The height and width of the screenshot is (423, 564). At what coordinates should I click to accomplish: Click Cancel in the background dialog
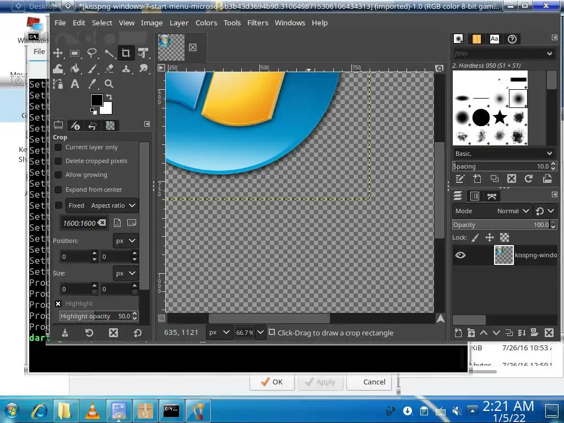click(x=369, y=382)
